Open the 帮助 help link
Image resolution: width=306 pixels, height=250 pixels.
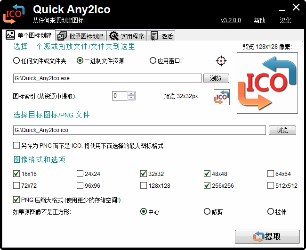259,20
